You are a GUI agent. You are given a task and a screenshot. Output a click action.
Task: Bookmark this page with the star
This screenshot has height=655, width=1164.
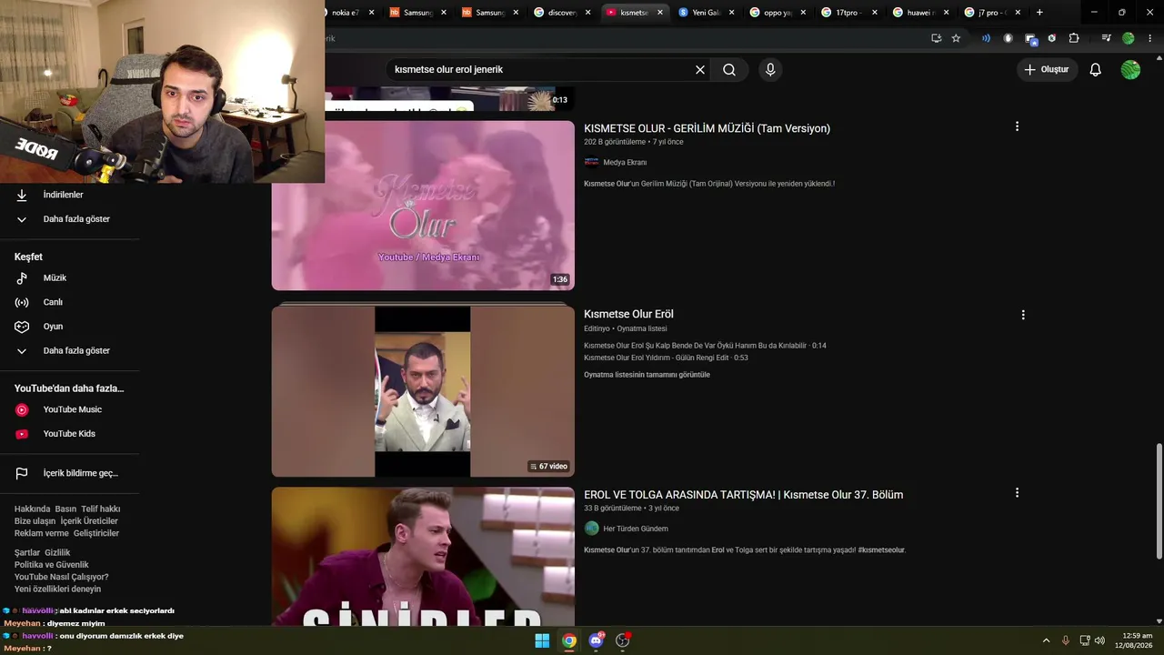956,38
